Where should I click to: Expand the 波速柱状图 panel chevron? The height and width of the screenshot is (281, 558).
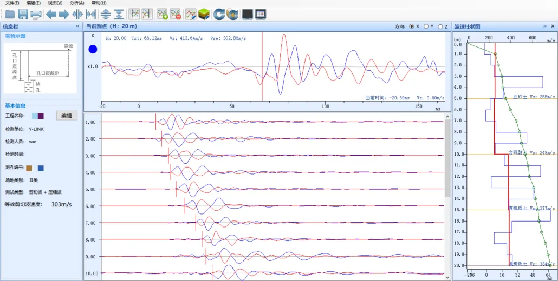click(545, 26)
